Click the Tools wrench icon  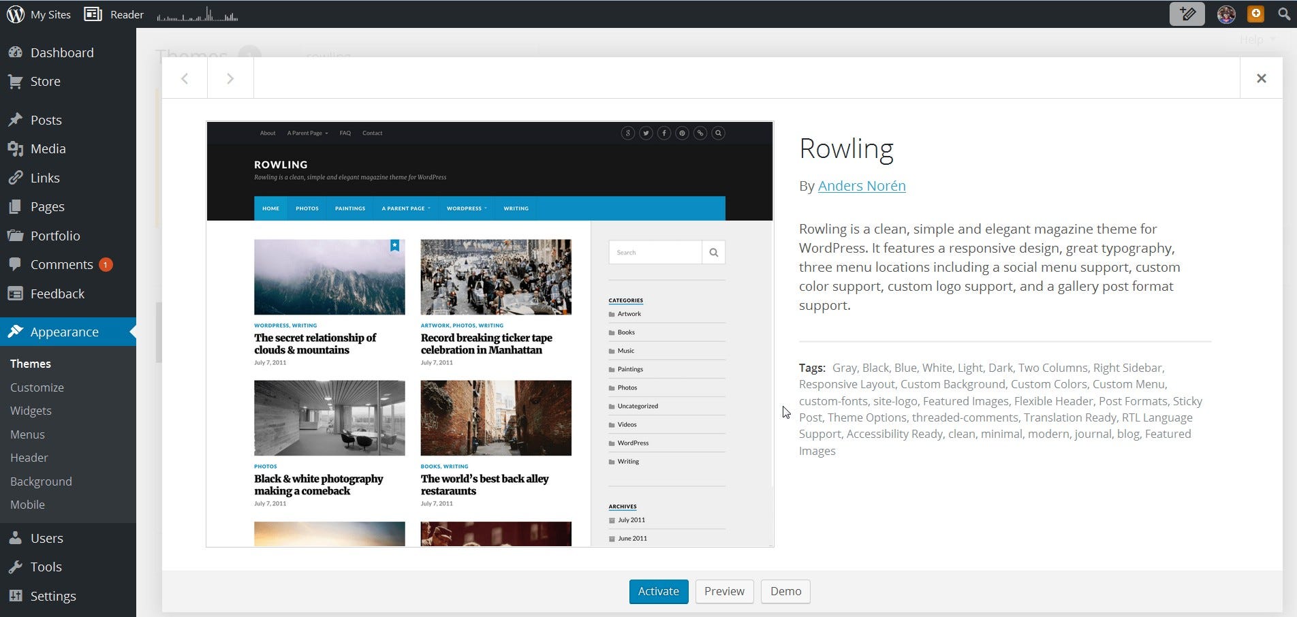(x=15, y=567)
